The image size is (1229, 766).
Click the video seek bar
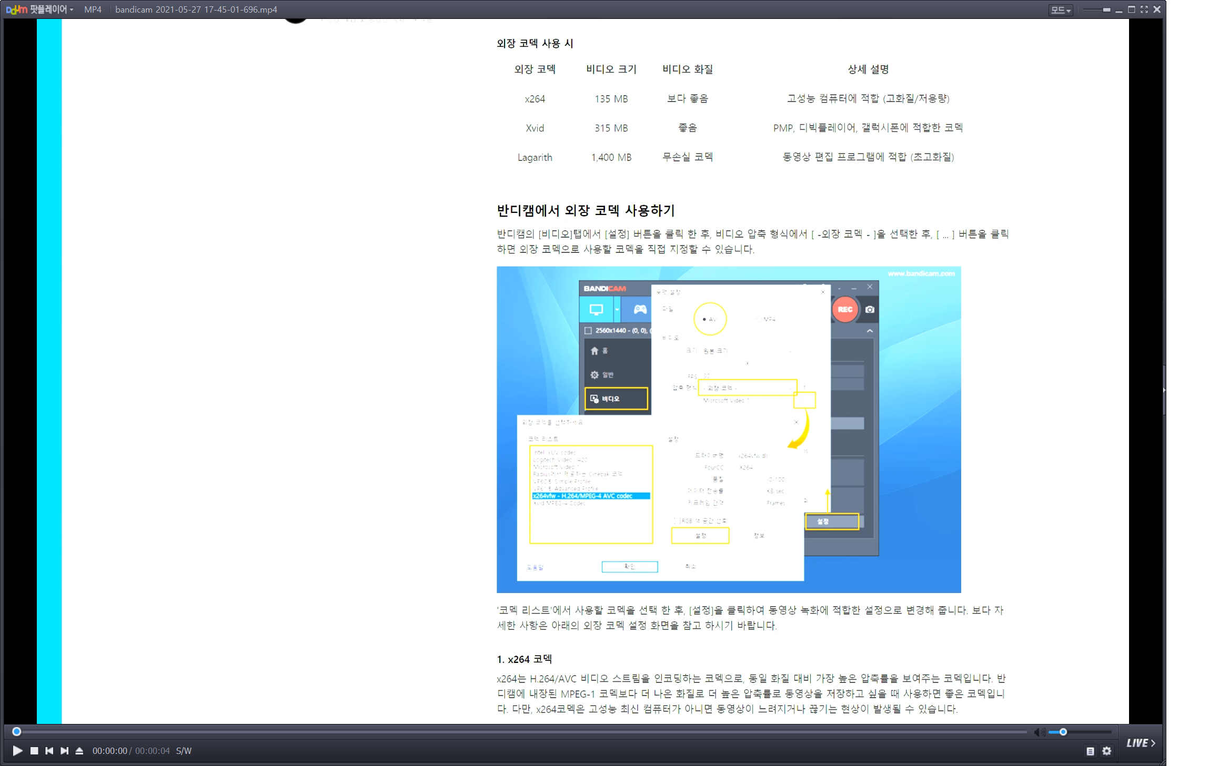(x=521, y=731)
